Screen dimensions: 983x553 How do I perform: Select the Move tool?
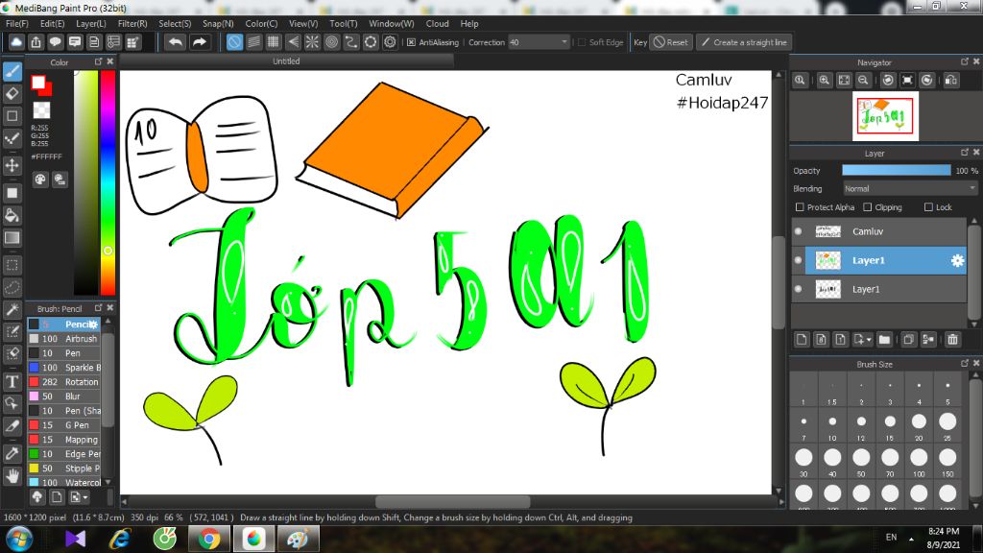12,165
